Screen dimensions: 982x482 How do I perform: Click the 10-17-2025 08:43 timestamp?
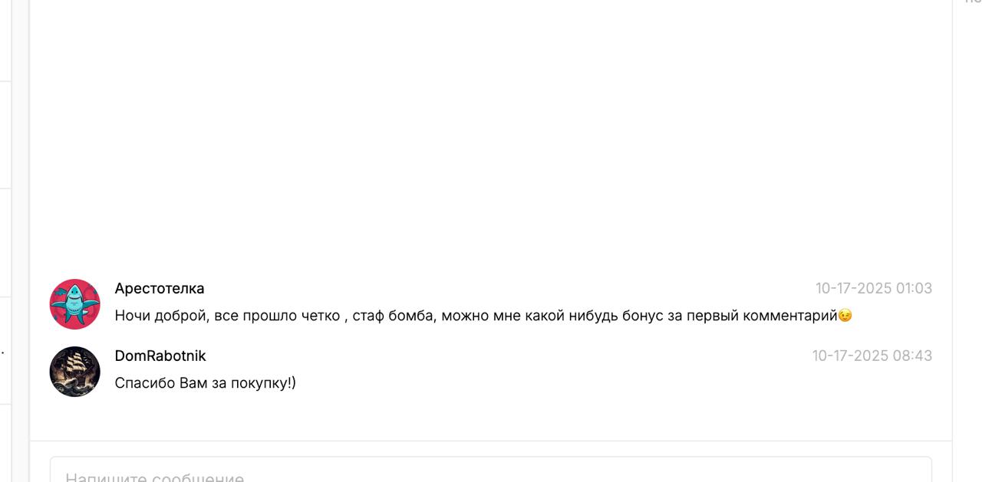pos(872,356)
